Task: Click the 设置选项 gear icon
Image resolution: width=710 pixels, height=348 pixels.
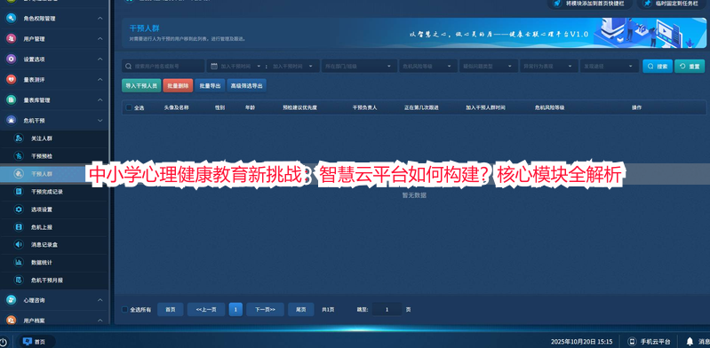Action: coord(12,59)
